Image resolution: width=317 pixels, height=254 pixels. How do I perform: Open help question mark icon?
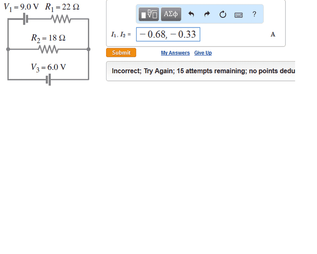[x=254, y=14]
